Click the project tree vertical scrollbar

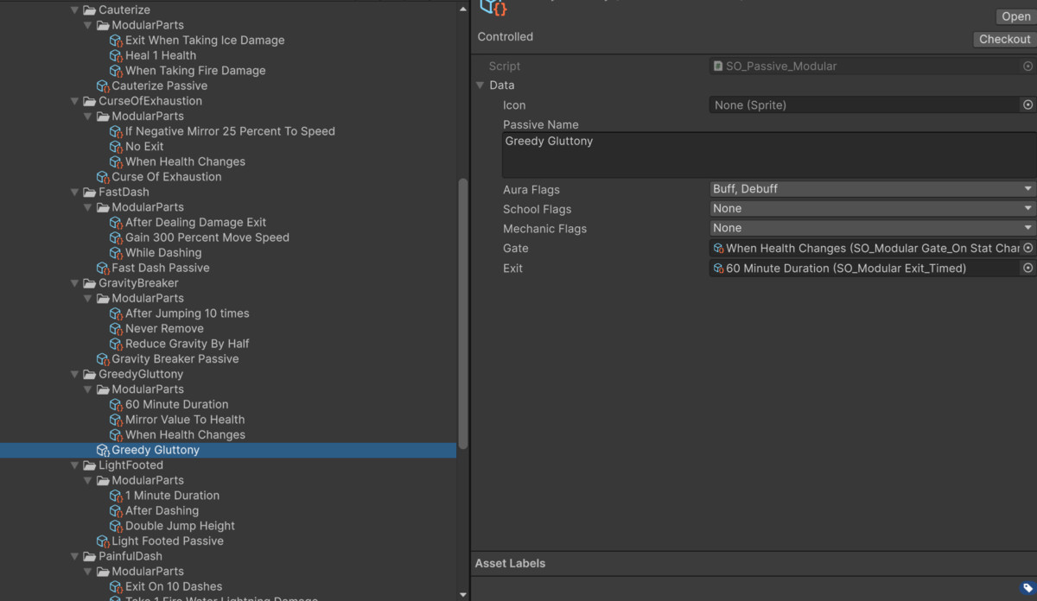pyautogui.click(x=463, y=313)
